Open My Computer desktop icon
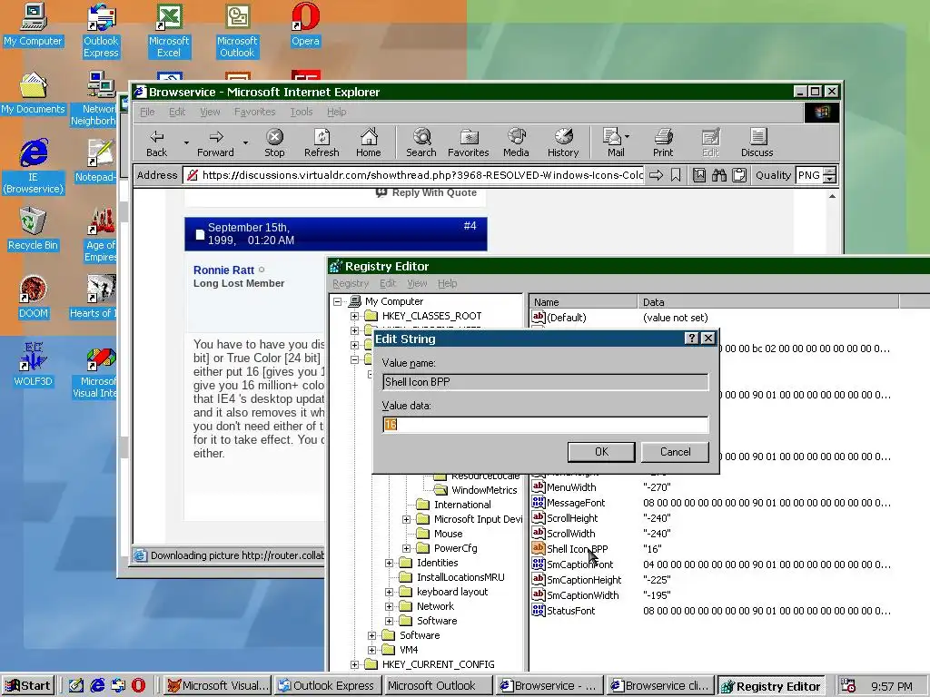The image size is (930, 697). click(33, 25)
